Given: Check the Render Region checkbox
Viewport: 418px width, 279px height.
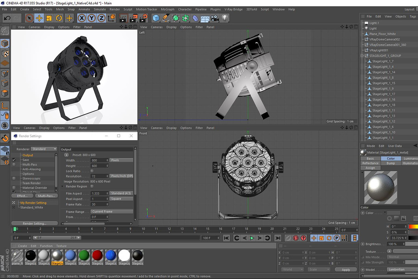Looking at the screenshot, I should (x=92, y=186).
